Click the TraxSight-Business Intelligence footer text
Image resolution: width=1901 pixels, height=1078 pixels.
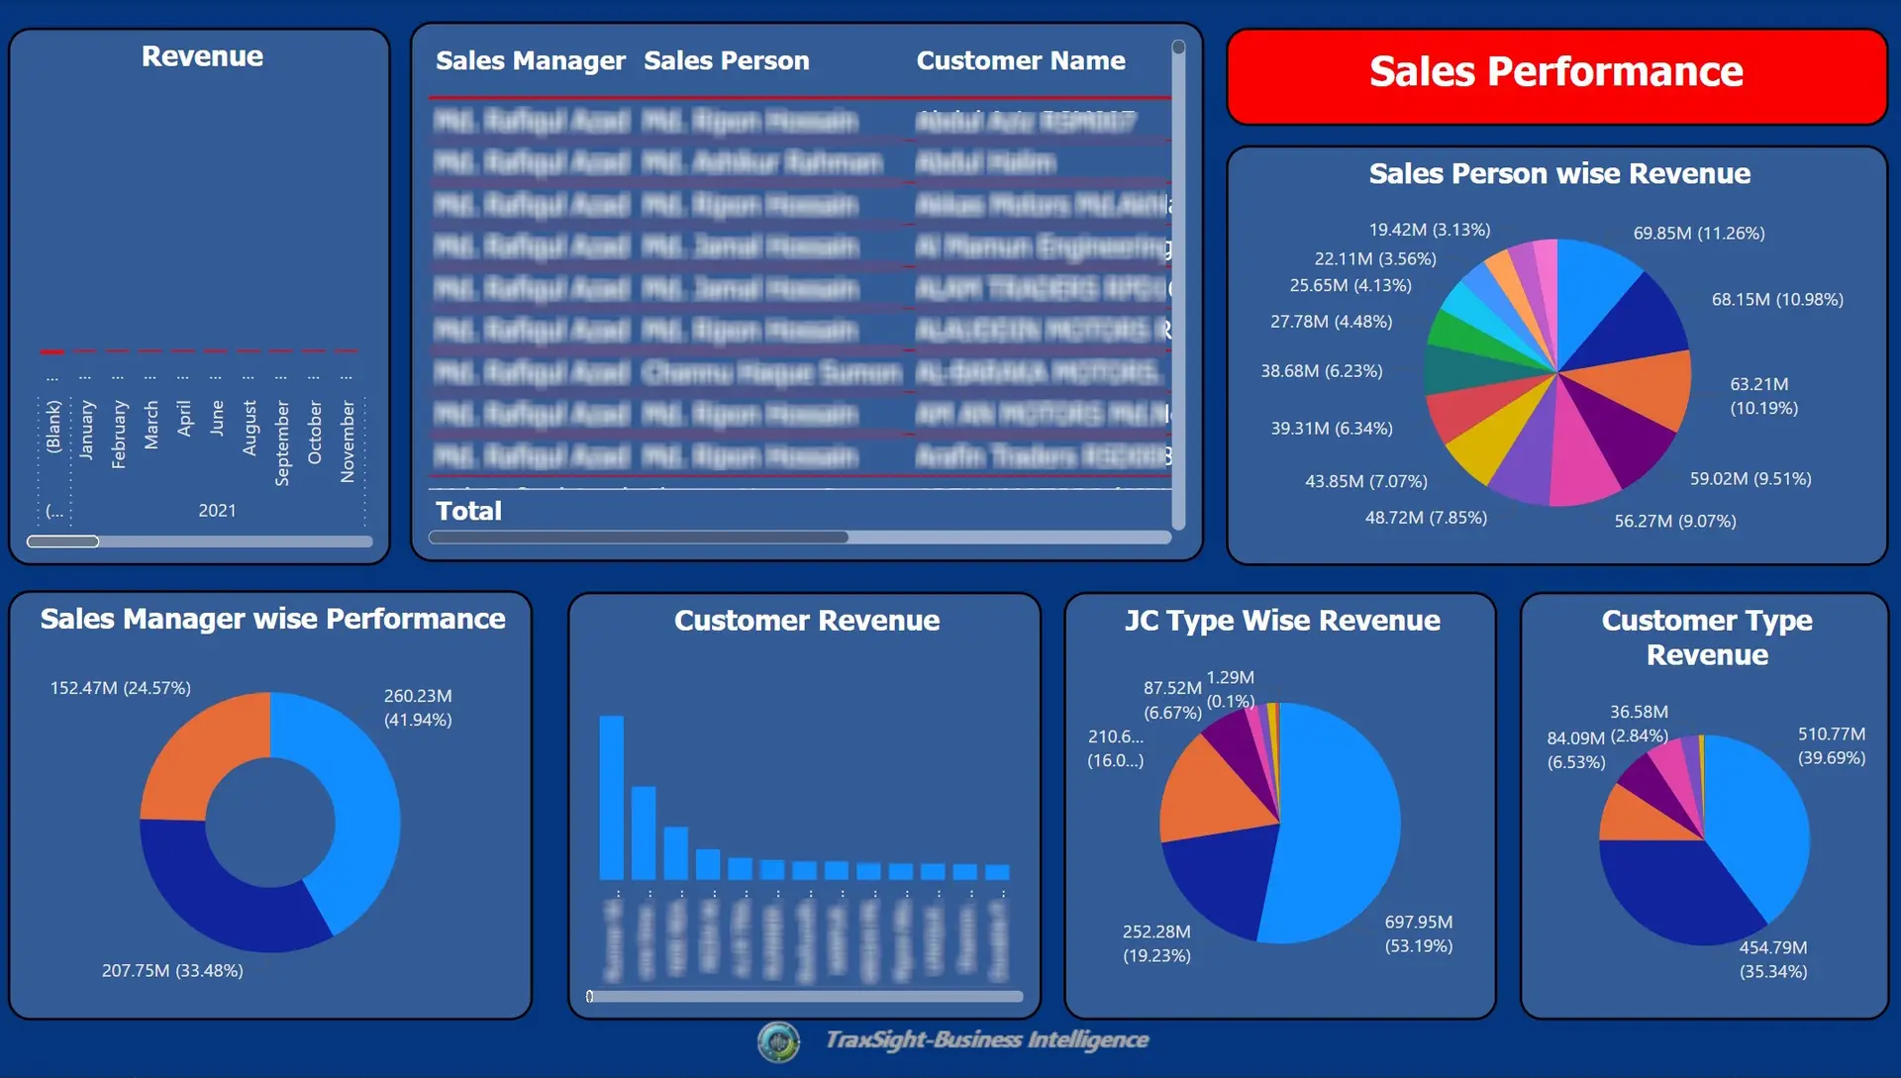pyautogui.click(x=986, y=1040)
